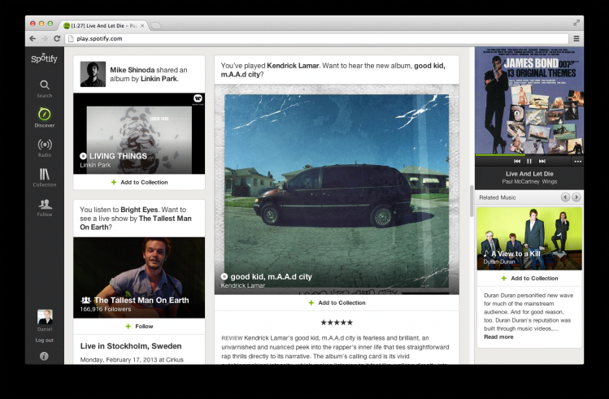Image resolution: width=609 pixels, height=399 pixels.
Task: Click the Bright Eyes artist link
Action: [x=140, y=210]
